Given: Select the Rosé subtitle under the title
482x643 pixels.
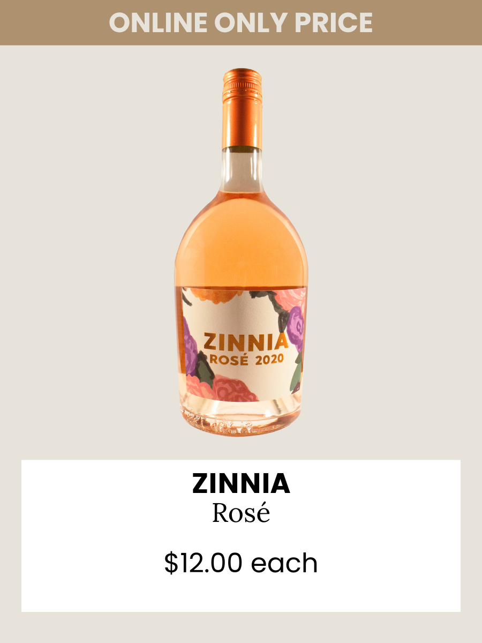Looking at the screenshot, I should click(x=241, y=513).
